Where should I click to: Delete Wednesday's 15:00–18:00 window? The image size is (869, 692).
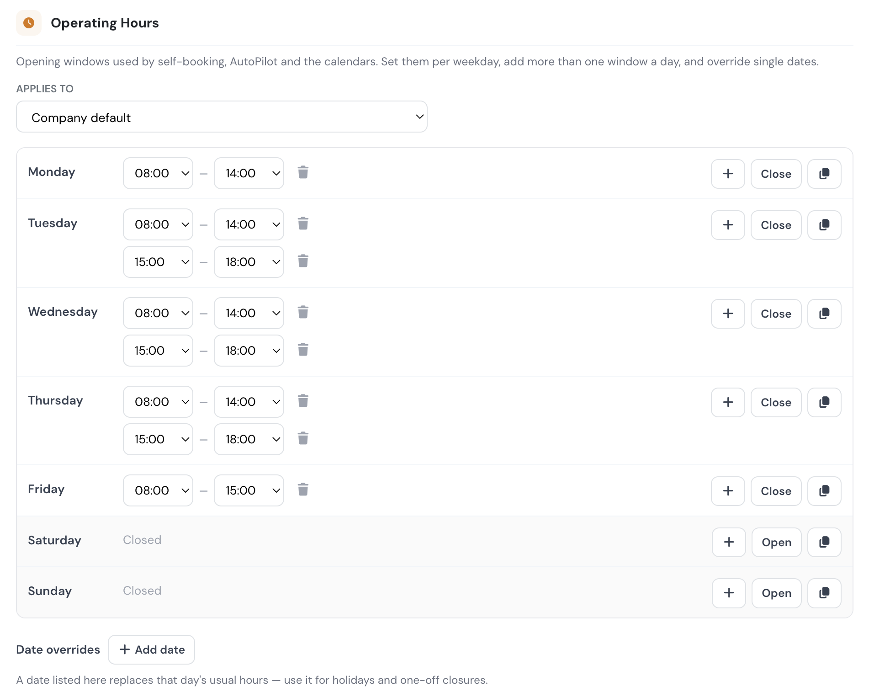(x=303, y=350)
